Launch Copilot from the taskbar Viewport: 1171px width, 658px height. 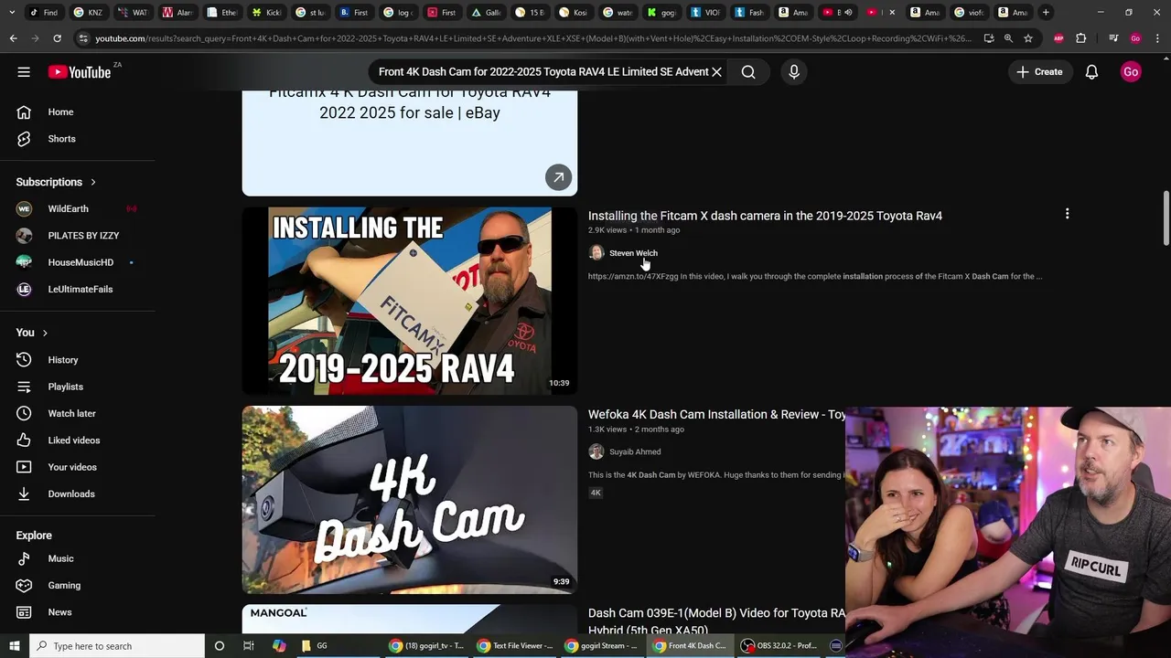pos(279,646)
